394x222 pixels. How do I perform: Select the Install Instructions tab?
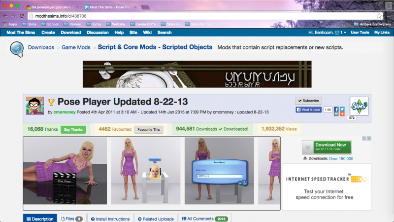(110, 219)
